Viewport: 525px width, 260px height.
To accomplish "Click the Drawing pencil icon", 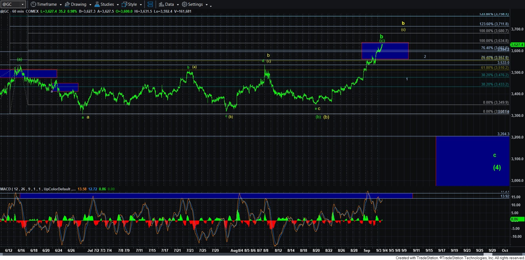I will [x=67, y=4].
